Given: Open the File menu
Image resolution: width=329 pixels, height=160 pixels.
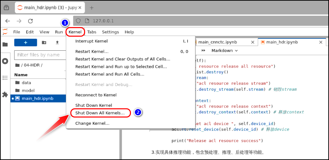Looking at the screenshot, I should pyautogui.click(x=17, y=32).
